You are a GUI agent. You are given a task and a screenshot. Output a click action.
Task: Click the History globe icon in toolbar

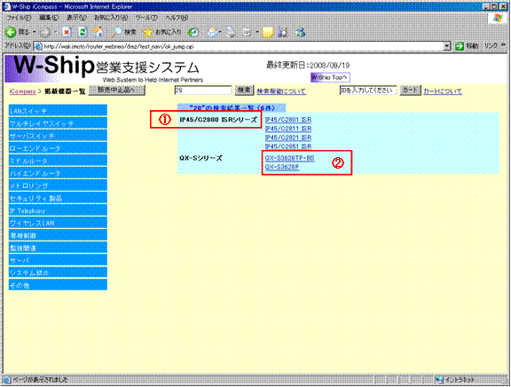pos(193,32)
